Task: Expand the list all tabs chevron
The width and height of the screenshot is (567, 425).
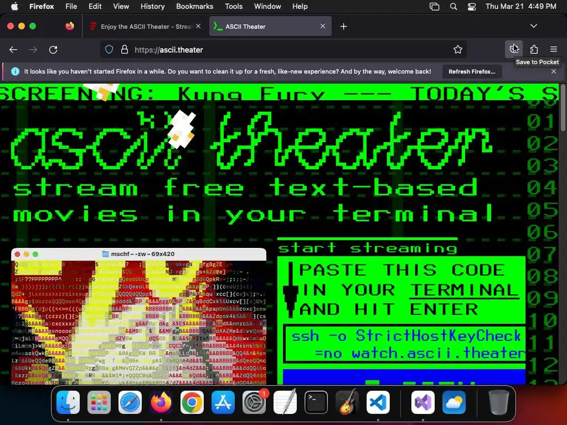Action: [534, 26]
